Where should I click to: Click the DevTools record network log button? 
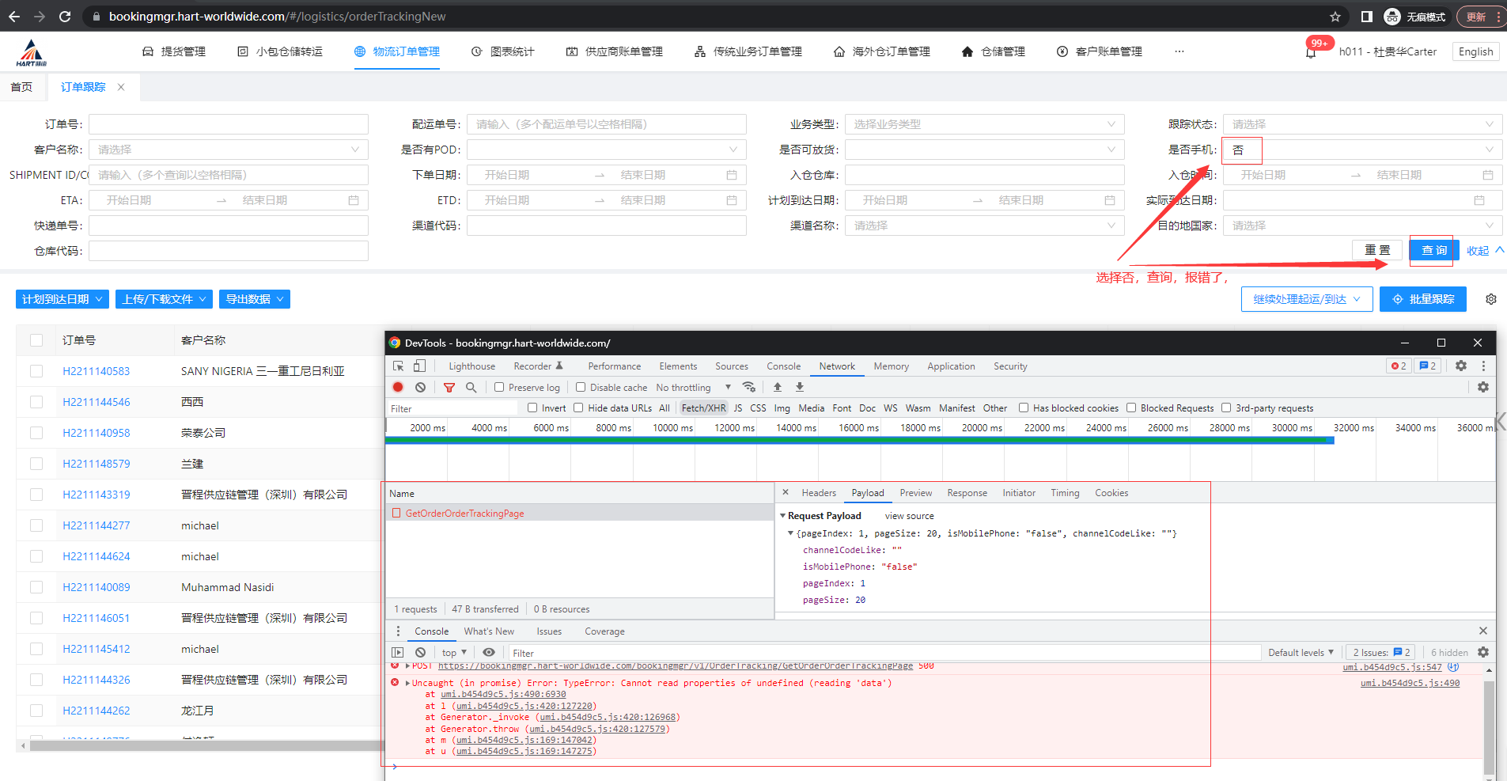398,387
